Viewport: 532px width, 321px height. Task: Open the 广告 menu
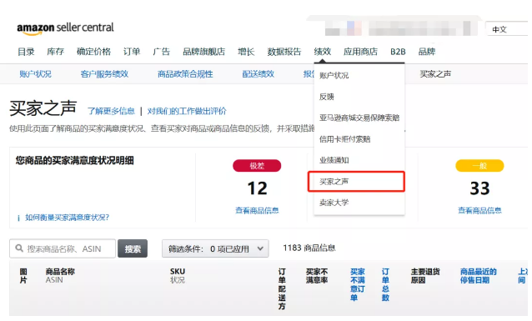pyautogui.click(x=161, y=52)
